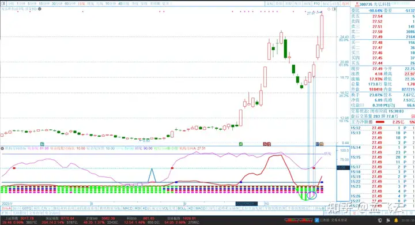Toggle the side panel icon beside the diamond

(334, 9)
